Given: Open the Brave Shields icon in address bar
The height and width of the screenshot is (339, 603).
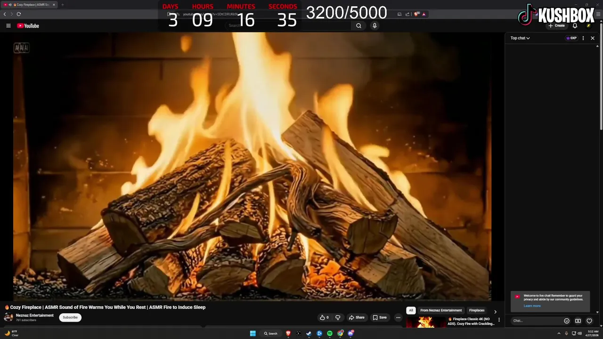Looking at the screenshot, I should (x=416, y=14).
